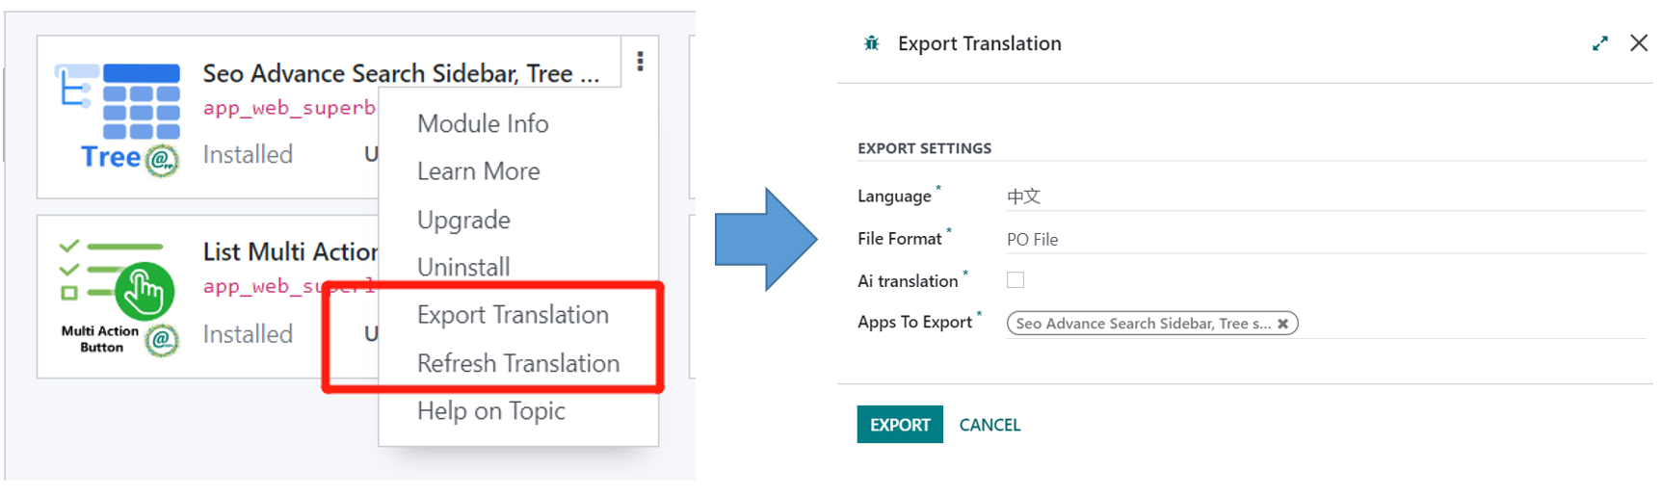The height and width of the screenshot is (497, 1662).
Task: Choose Uninstall from the module menu
Action: [x=463, y=267]
